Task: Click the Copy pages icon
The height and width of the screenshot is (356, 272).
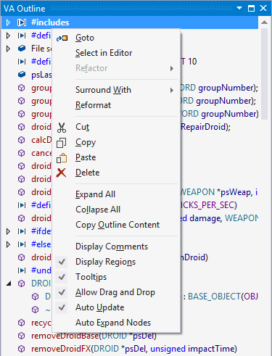Action: [x=61, y=143]
